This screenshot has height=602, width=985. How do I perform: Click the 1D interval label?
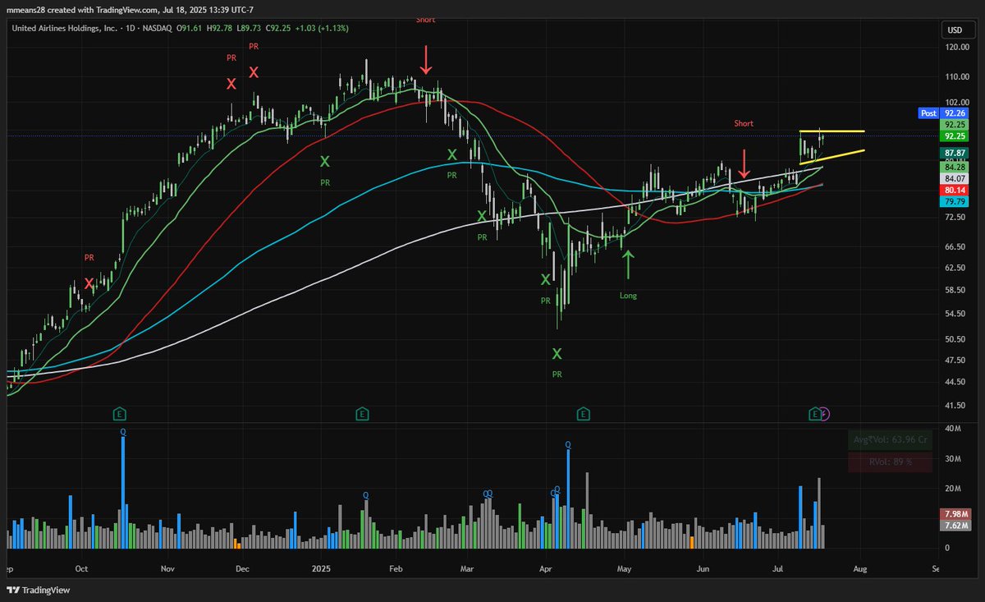coord(131,30)
